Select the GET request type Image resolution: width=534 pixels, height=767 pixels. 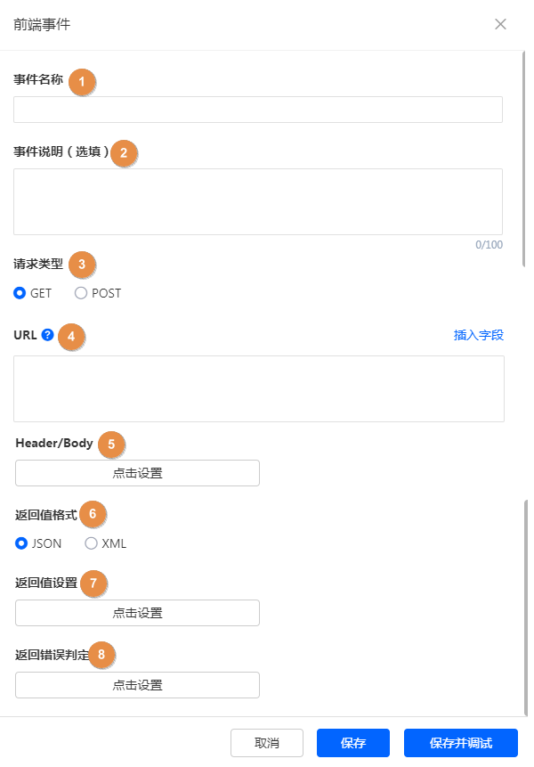pos(20,293)
